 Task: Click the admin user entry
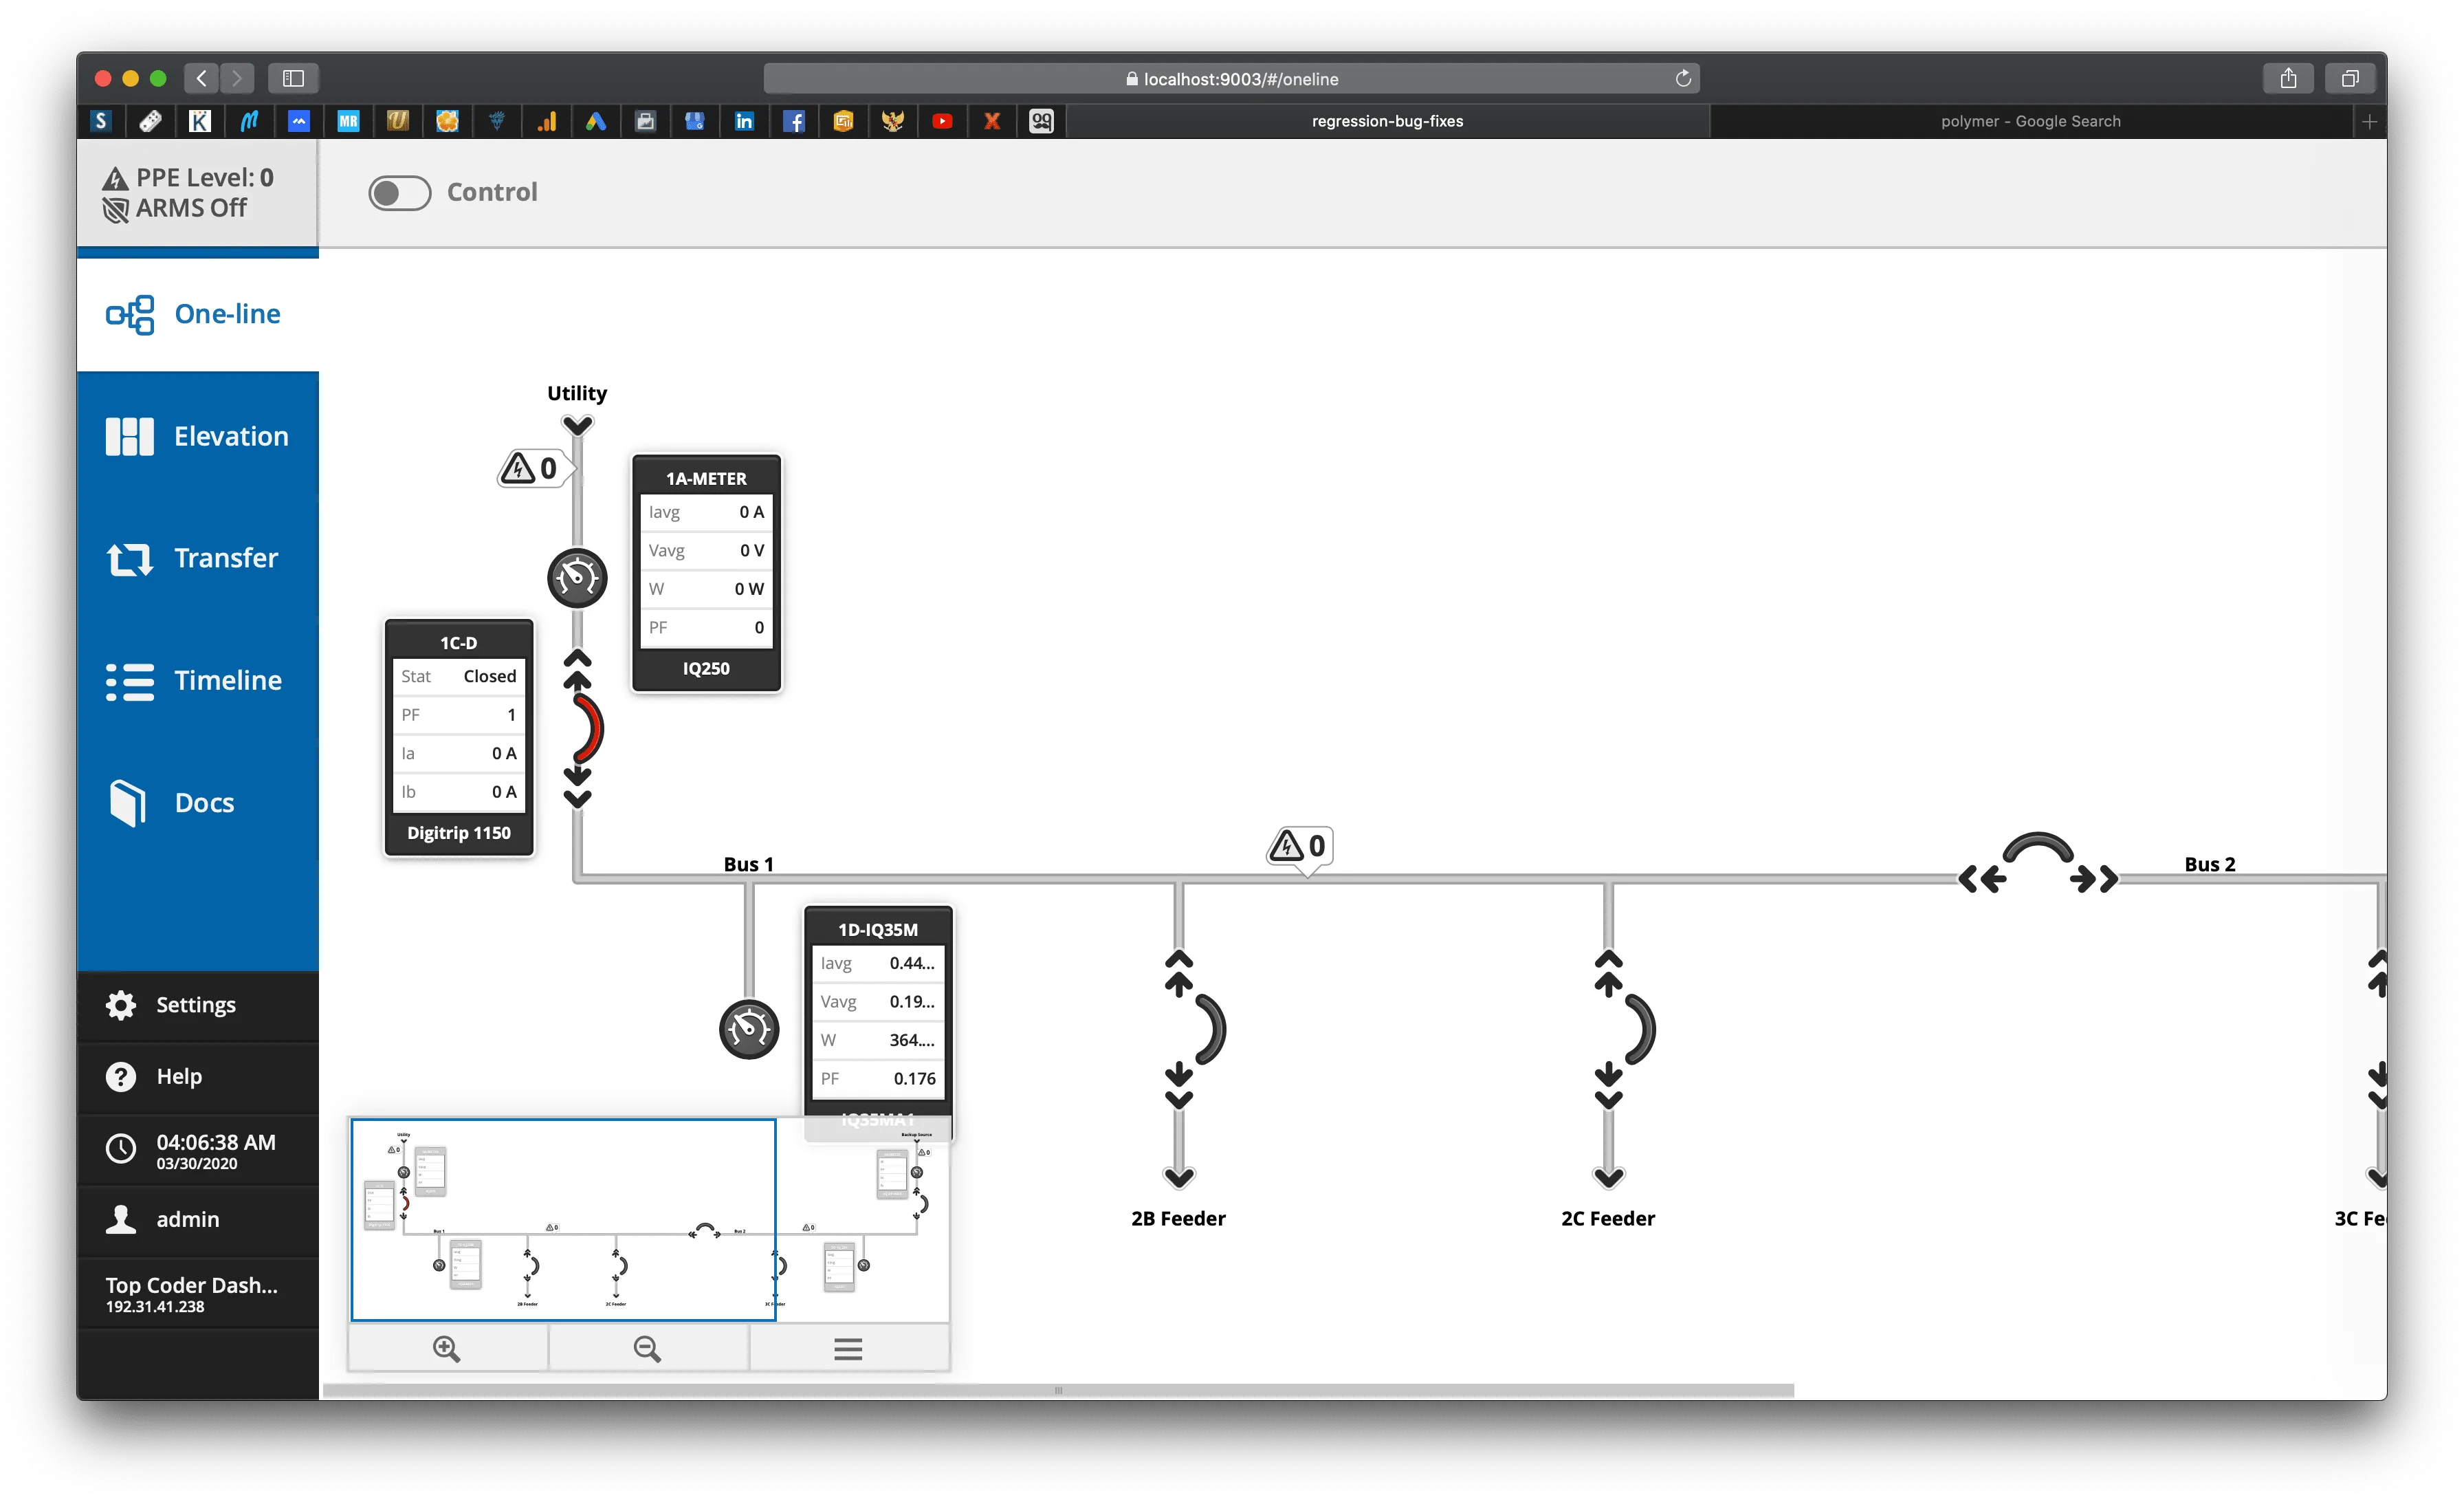[198, 1219]
